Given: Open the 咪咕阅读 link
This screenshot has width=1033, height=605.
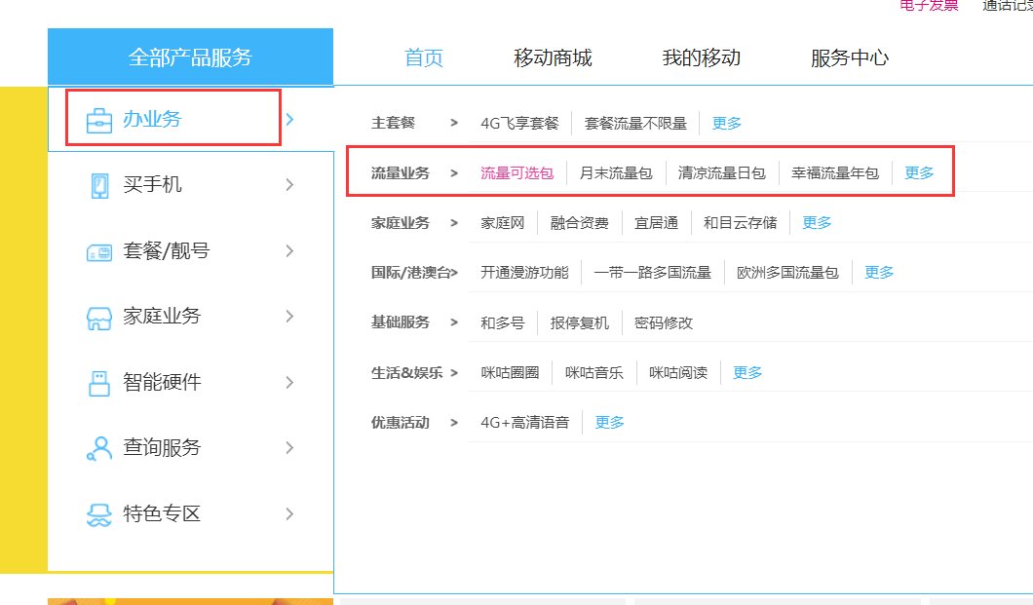Looking at the screenshot, I should tap(678, 372).
